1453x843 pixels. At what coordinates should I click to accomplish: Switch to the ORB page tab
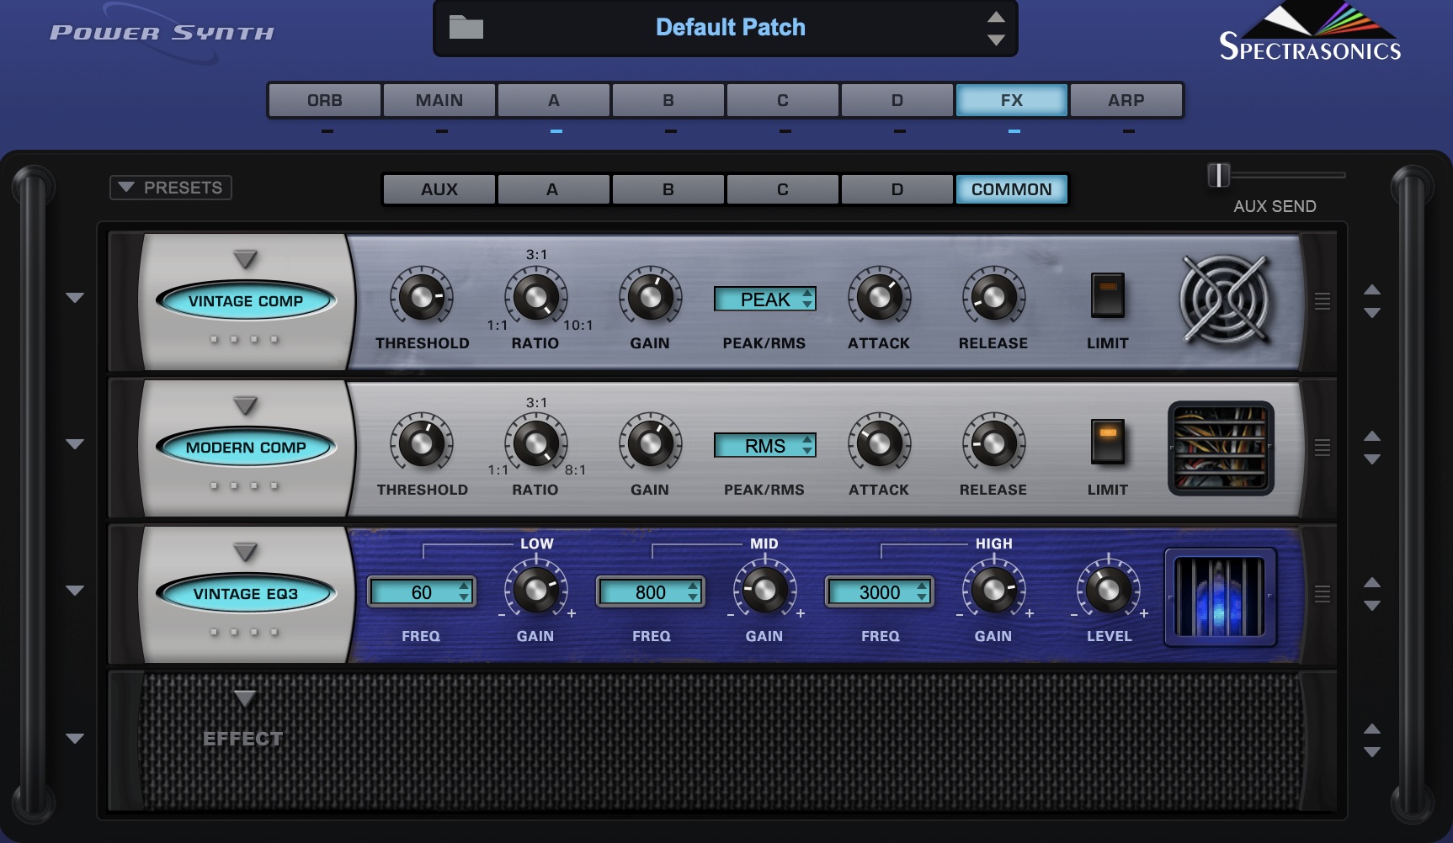click(325, 100)
